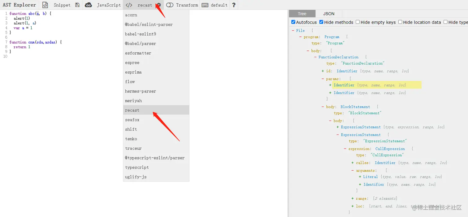The height and width of the screenshot is (217, 468).
Task: Click the parser code brackets icon
Action: pyautogui.click(x=129, y=5)
